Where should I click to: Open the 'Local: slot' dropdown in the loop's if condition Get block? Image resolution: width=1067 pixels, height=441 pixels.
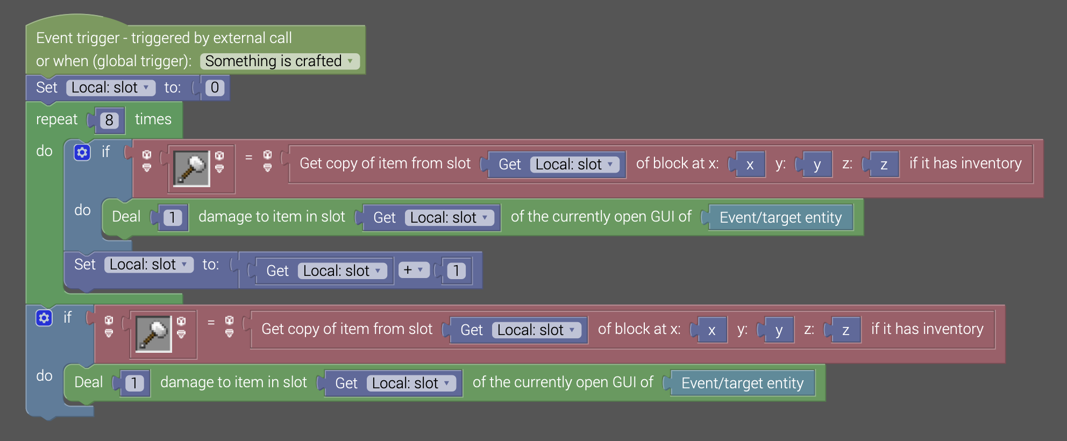574,164
